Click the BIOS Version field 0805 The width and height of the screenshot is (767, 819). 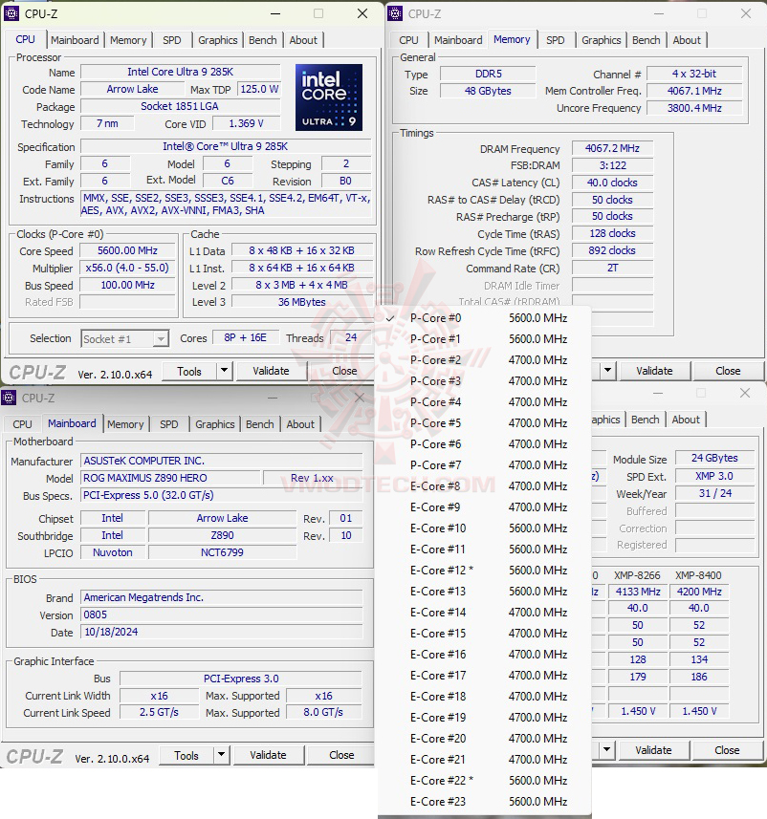click(x=222, y=614)
